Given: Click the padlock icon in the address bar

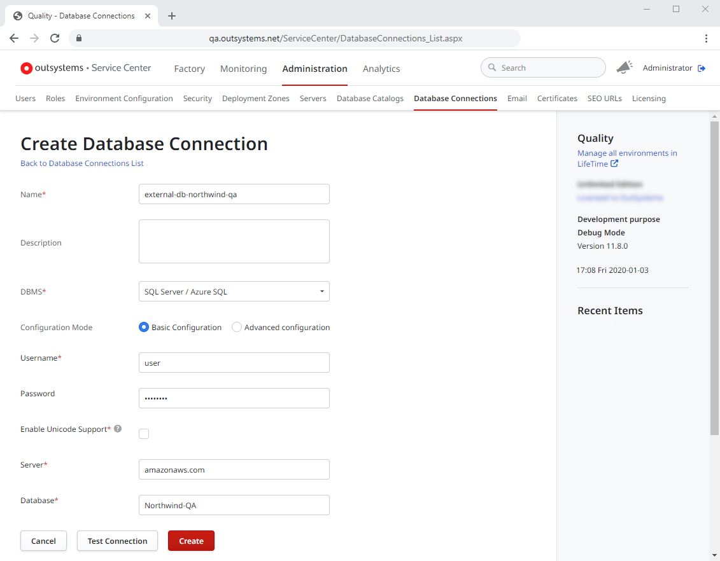Looking at the screenshot, I should click(x=78, y=38).
